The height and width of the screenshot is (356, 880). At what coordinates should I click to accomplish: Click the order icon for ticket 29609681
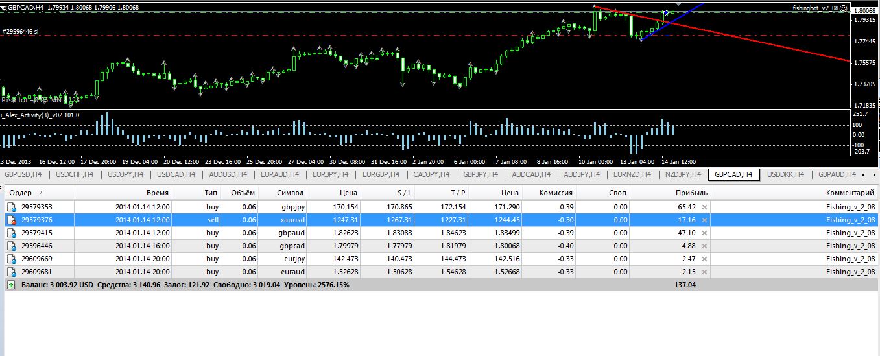12,272
